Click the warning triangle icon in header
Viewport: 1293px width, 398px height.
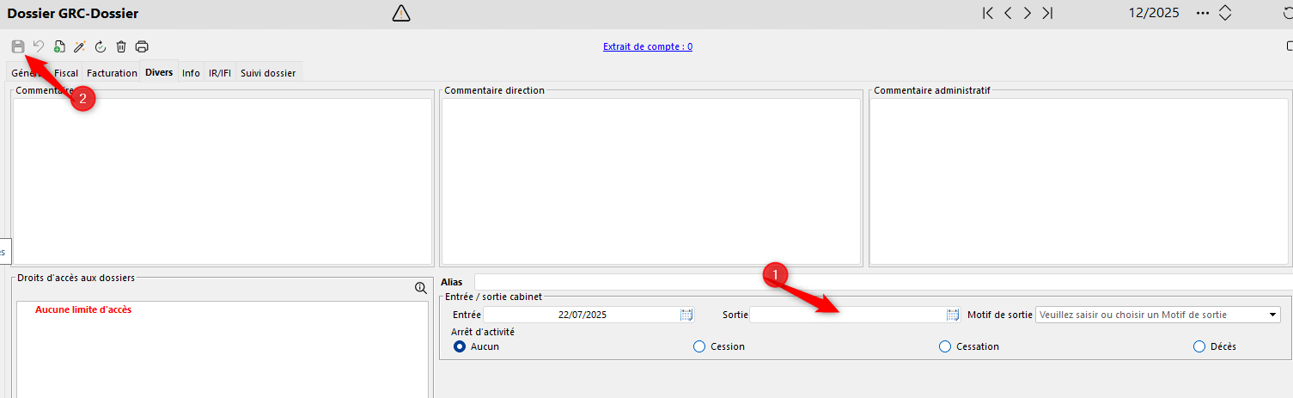click(401, 13)
